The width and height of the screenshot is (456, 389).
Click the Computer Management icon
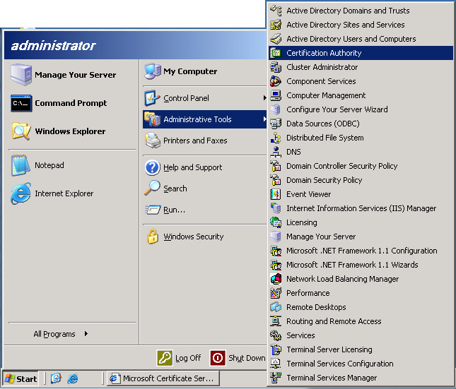(x=276, y=95)
